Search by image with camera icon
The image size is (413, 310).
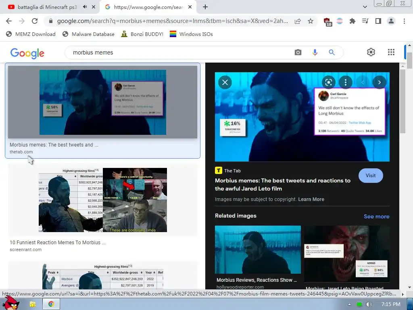298,52
